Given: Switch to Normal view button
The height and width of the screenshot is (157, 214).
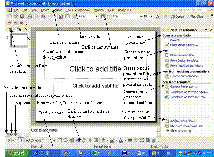Looking at the screenshot, I should coord(7,135).
